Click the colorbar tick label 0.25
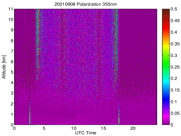 (175, 67)
